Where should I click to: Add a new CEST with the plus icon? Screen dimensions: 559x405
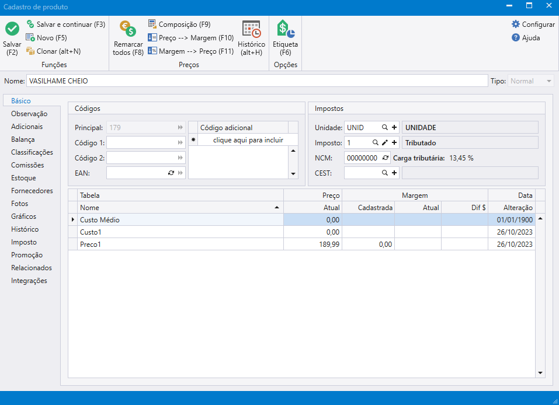(x=394, y=173)
